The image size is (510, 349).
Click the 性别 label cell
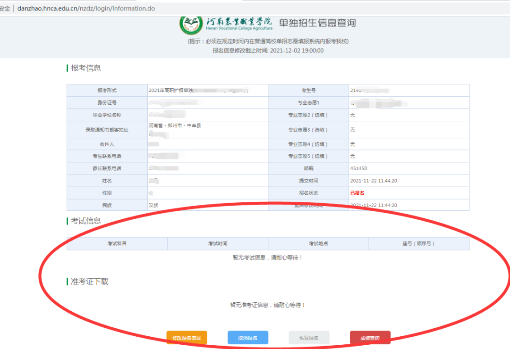107,193
